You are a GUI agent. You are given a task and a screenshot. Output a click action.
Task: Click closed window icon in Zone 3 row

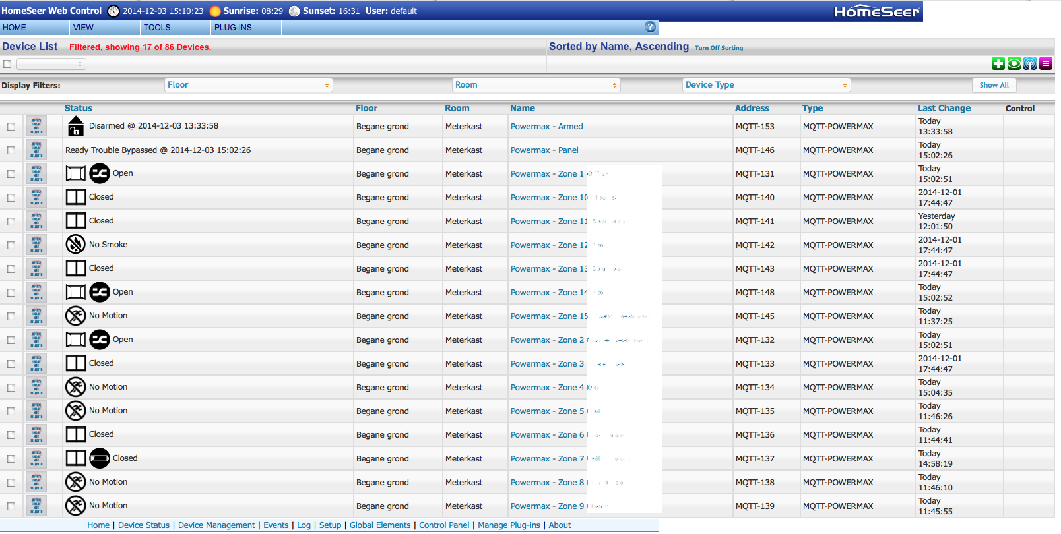76,363
